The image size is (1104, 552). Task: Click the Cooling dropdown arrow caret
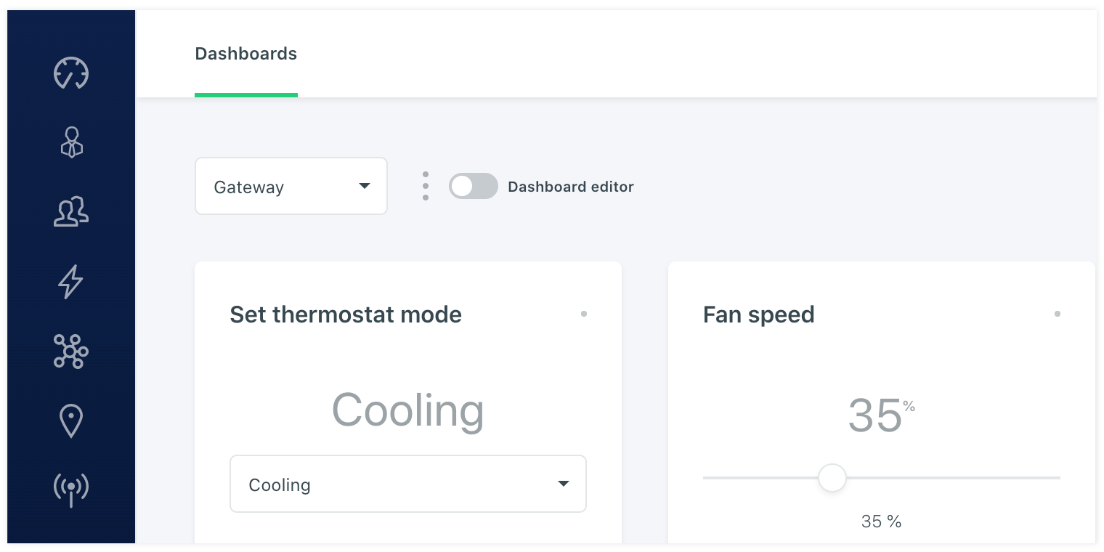coord(563,484)
